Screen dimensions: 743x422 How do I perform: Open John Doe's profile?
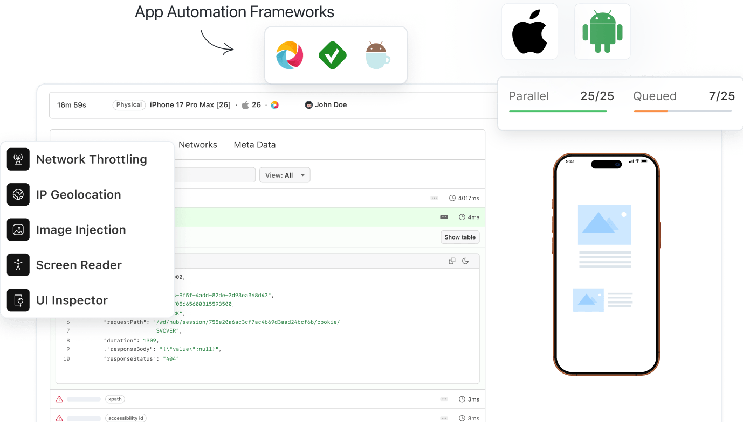click(x=326, y=104)
